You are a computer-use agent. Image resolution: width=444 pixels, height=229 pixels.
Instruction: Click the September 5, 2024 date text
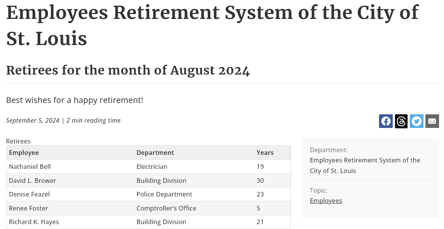click(x=33, y=121)
